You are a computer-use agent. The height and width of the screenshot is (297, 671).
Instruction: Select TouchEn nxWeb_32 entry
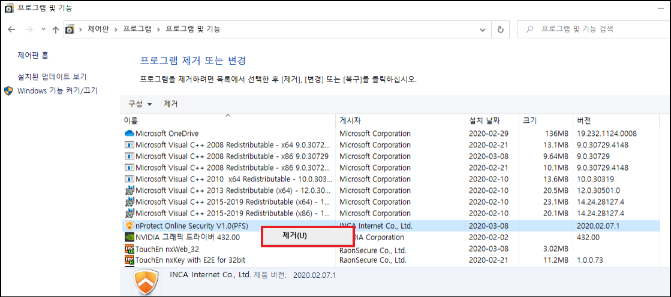390,248
